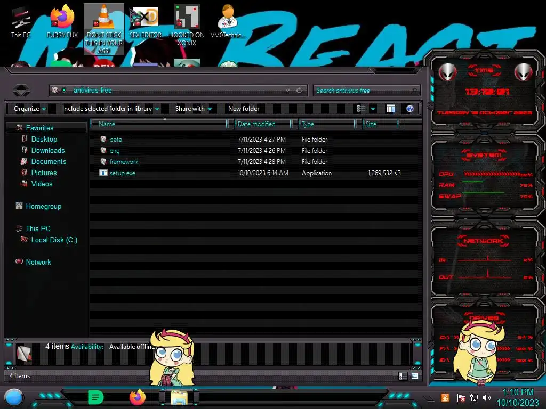Image resolution: width=546 pixels, height=409 pixels.
Task: Click the data folder icon
Action: (103, 140)
